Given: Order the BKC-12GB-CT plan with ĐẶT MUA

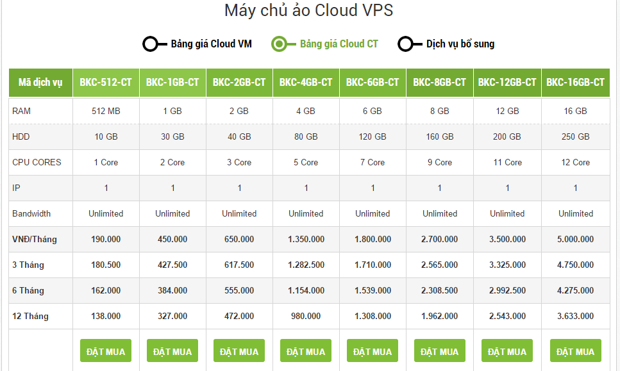Looking at the screenshot, I should click(507, 350).
